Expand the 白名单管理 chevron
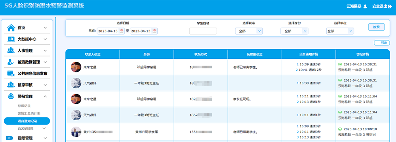 44,129
